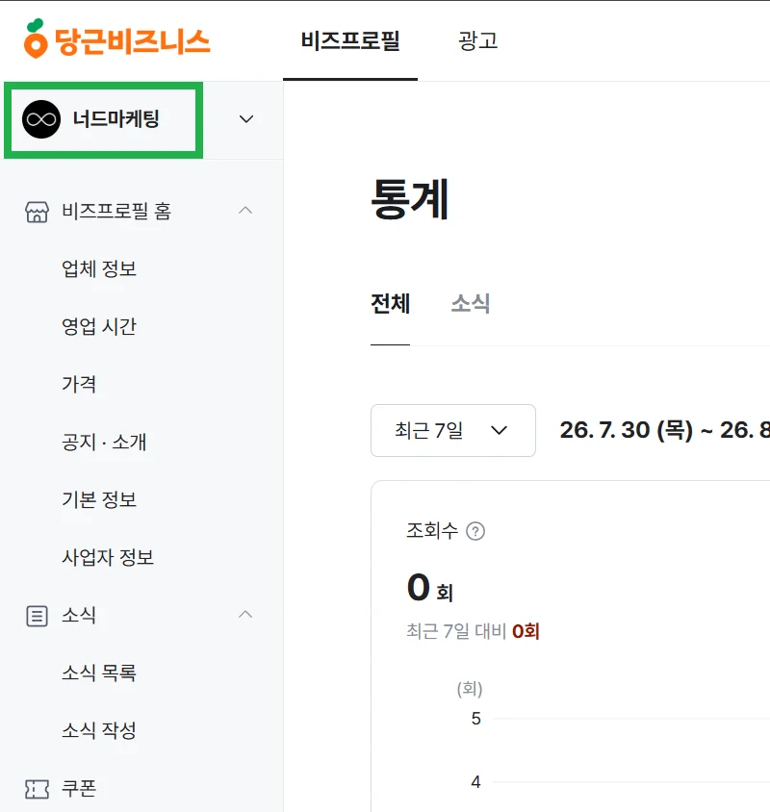This screenshot has height=812, width=770.
Task: Click the question mark help icon next to 조회수
Action: tap(475, 531)
